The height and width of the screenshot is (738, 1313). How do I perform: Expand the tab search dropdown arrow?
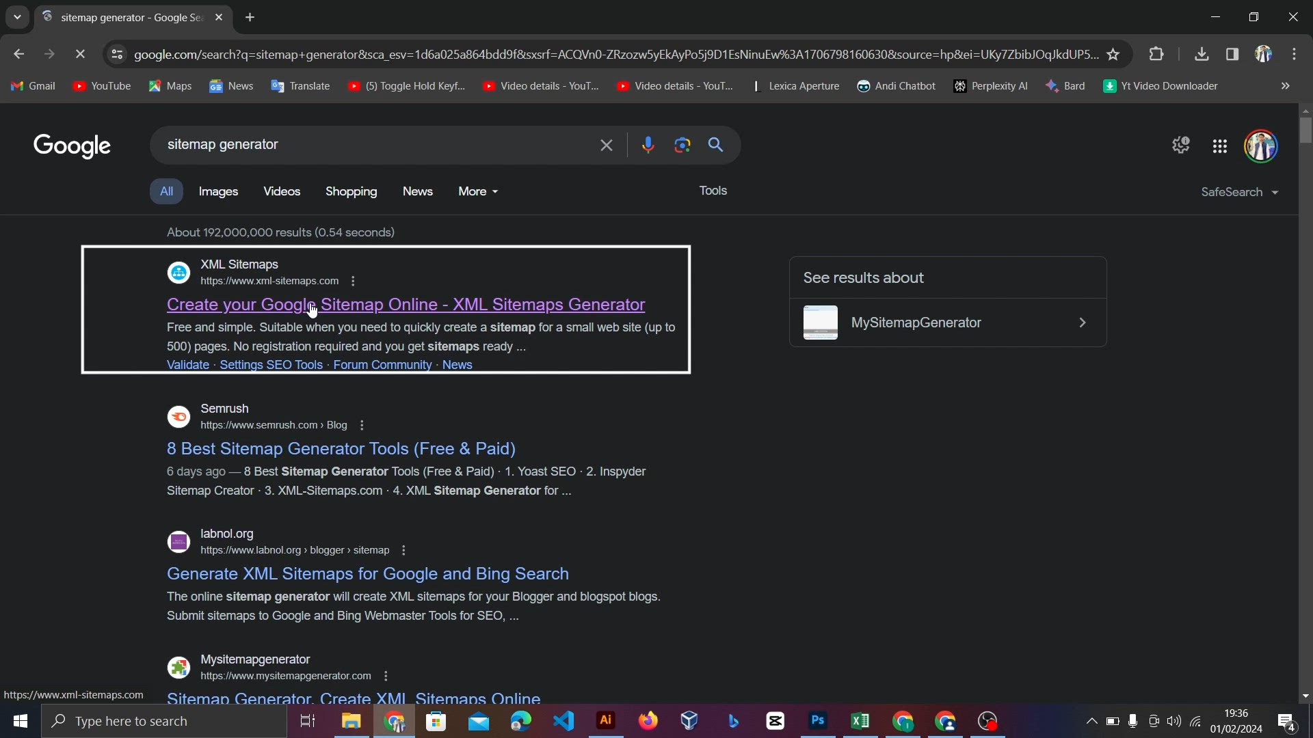(x=17, y=17)
